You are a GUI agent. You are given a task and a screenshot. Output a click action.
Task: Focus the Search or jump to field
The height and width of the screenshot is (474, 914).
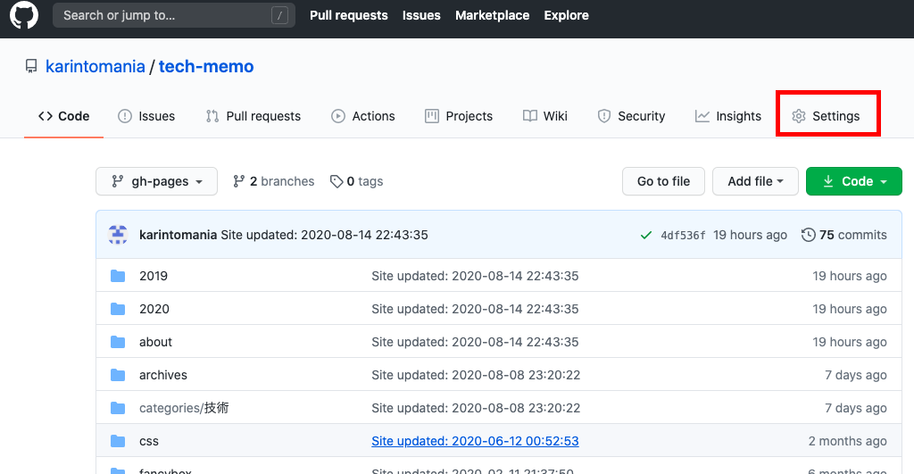coord(174,15)
